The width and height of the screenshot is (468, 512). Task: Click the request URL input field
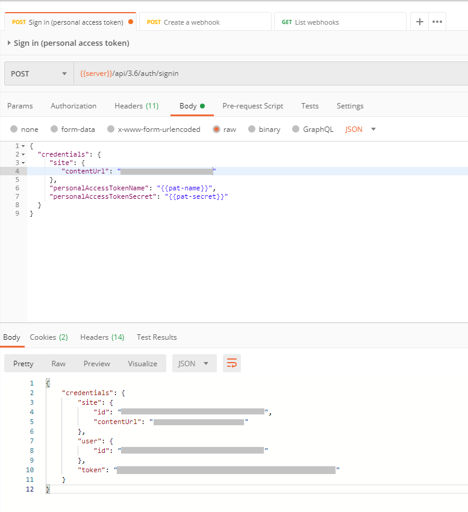click(271, 73)
